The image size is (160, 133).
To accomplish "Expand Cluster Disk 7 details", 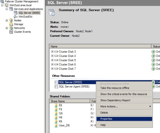I will [x=52, y=69].
